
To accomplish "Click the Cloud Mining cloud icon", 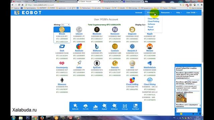I will [x=149, y=80].
